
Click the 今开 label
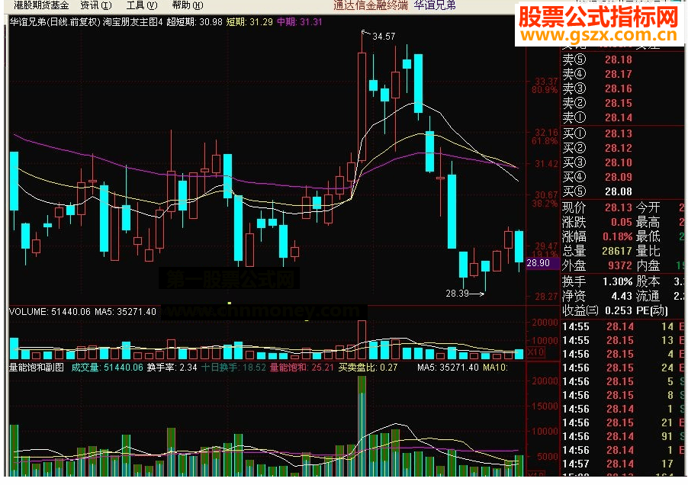click(x=648, y=207)
